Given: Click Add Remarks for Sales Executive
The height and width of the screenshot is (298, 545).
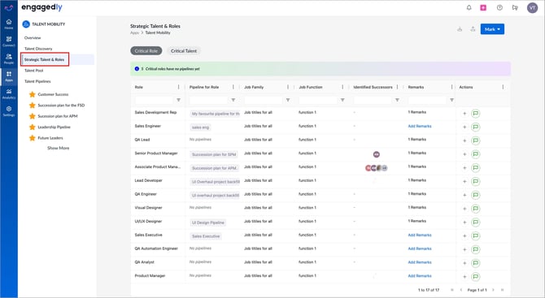Looking at the screenshot, I should pos(420,235).
